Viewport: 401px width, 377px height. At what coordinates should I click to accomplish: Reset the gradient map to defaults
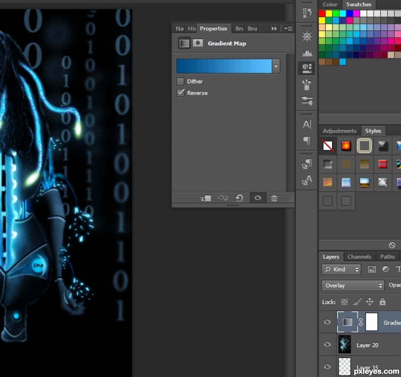click(x=239, y=198)
